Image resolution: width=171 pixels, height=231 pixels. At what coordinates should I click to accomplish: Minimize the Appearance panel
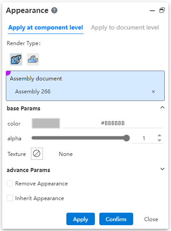point(152,11)
